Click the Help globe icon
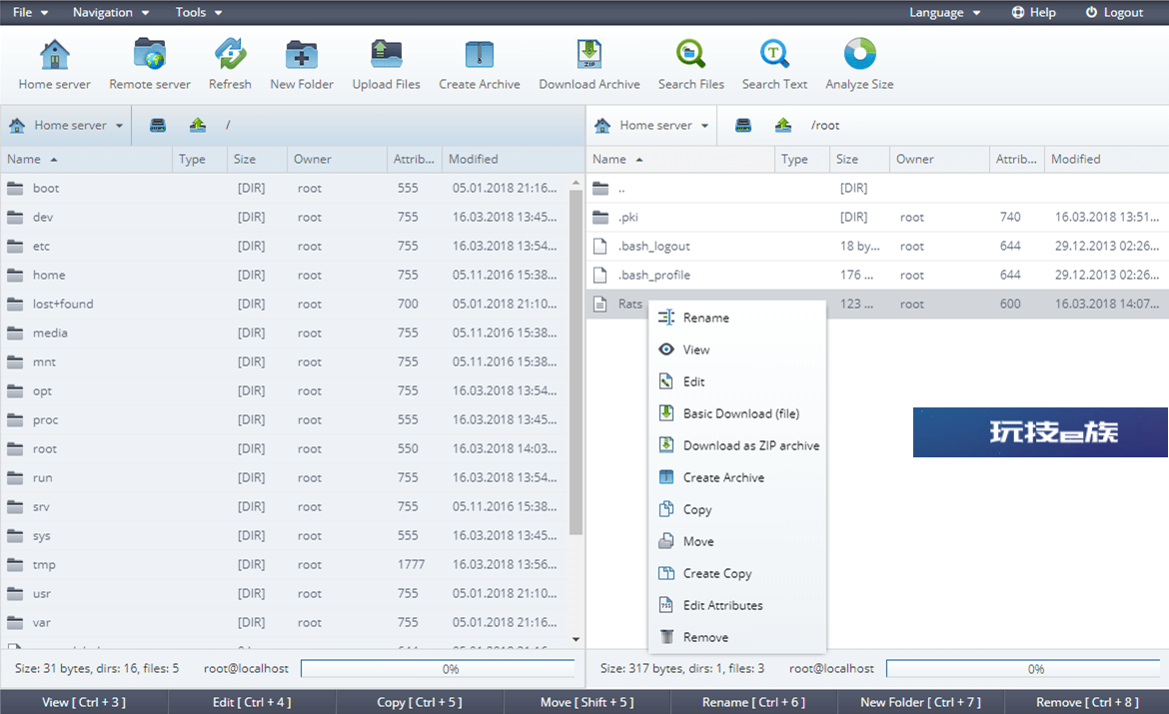This screenshot has height=714, width=1169. point(1018,12)
